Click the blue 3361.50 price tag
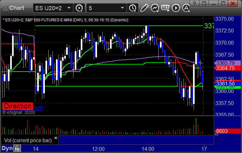 [227, 84]
